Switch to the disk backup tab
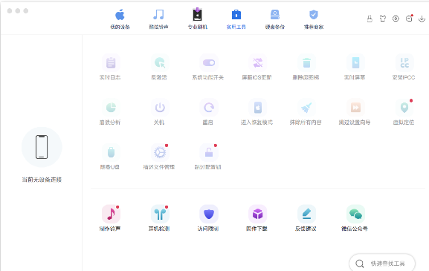This screenshot has width=429, height=271. coord(274,19)
